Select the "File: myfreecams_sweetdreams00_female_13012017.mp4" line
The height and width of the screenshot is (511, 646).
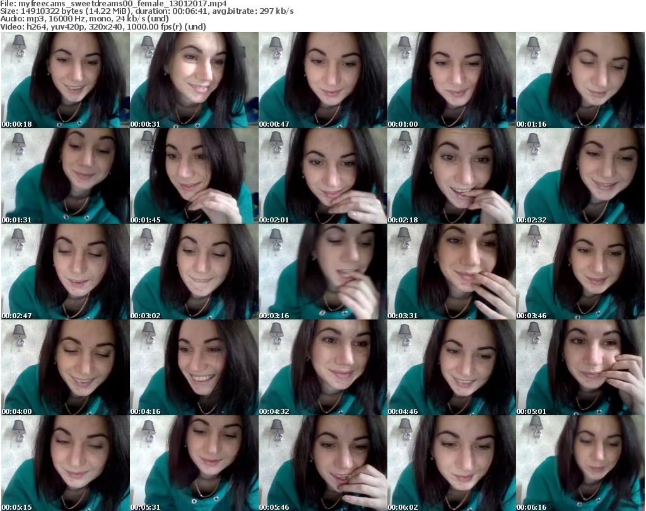114,4
